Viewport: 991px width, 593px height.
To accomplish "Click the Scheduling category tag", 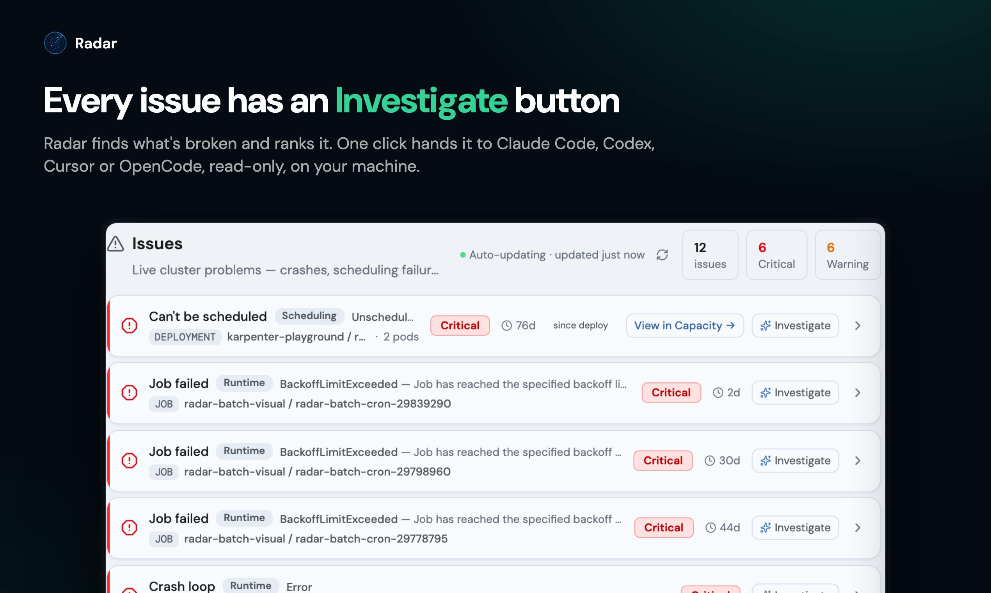I will pyautogui.click(x=309, y=316).
